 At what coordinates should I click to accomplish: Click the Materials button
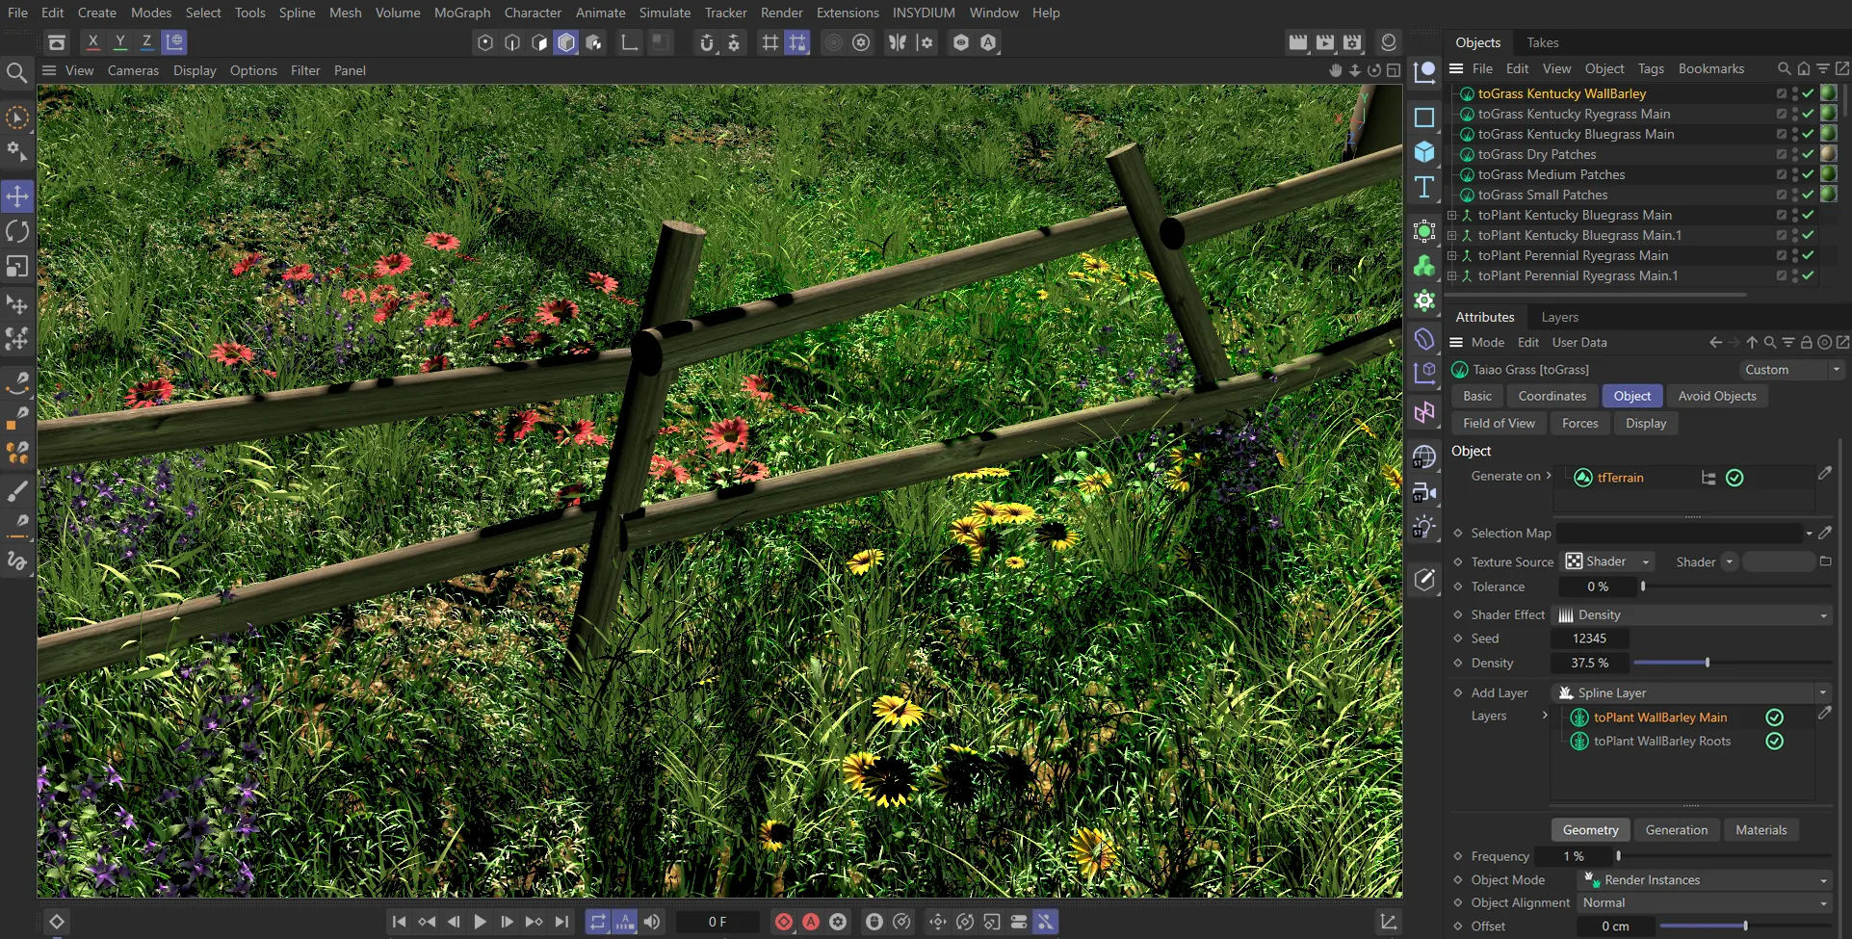click(x=1761, y=830)
